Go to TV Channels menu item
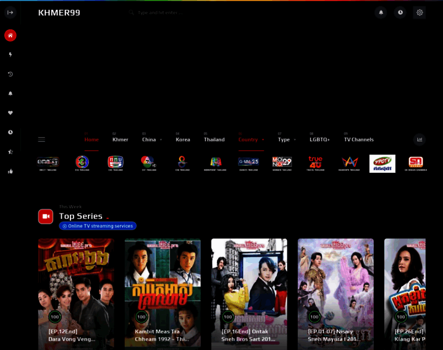 point(358,139)
